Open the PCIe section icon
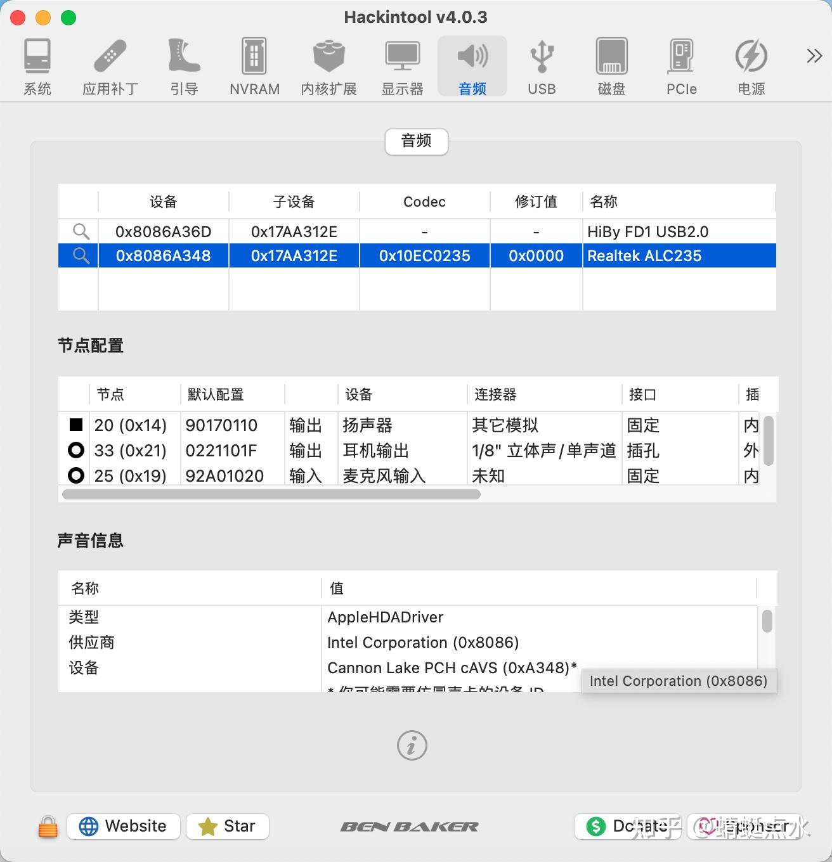The image size is (832, 862). (x=681, y=63)
